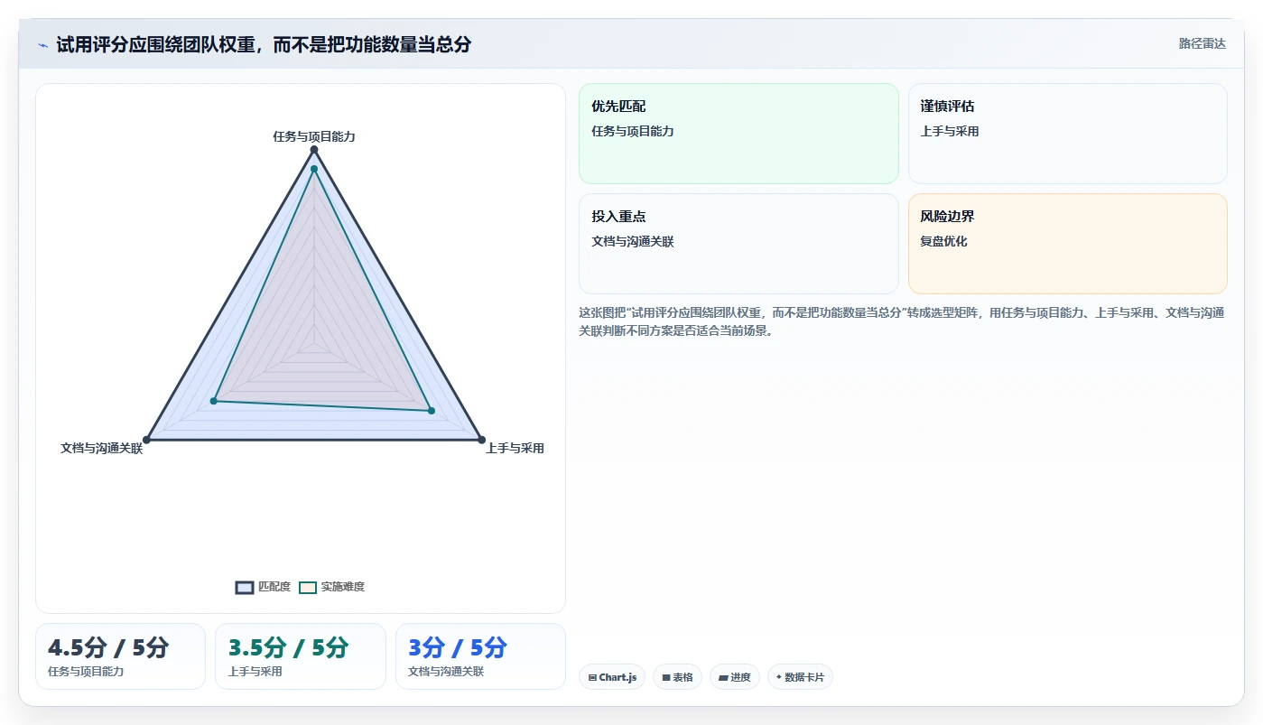Click the 3.5分 / 5分 score card
Screen dimensions: 1263x725
pyautogui.click(x=300, y=656)
